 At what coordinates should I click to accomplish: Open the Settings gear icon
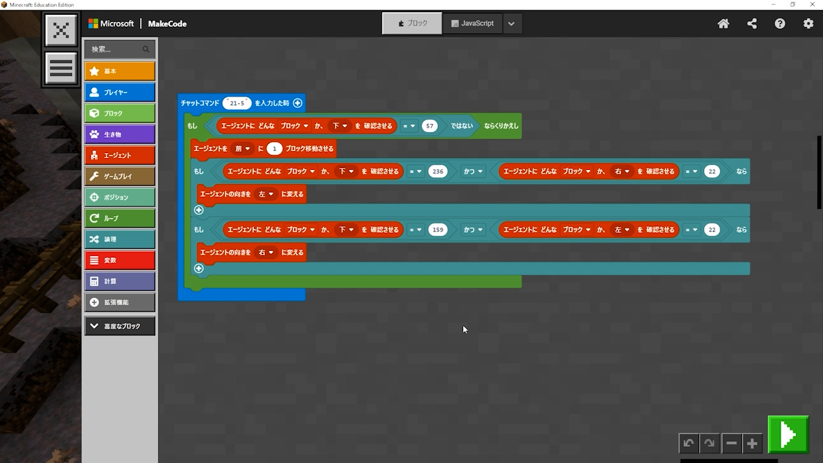pyautogui.click(x=808, y=24)
